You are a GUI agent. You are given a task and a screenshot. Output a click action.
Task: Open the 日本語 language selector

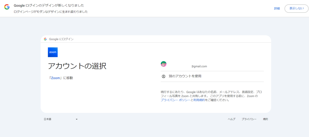pos(48,119)
